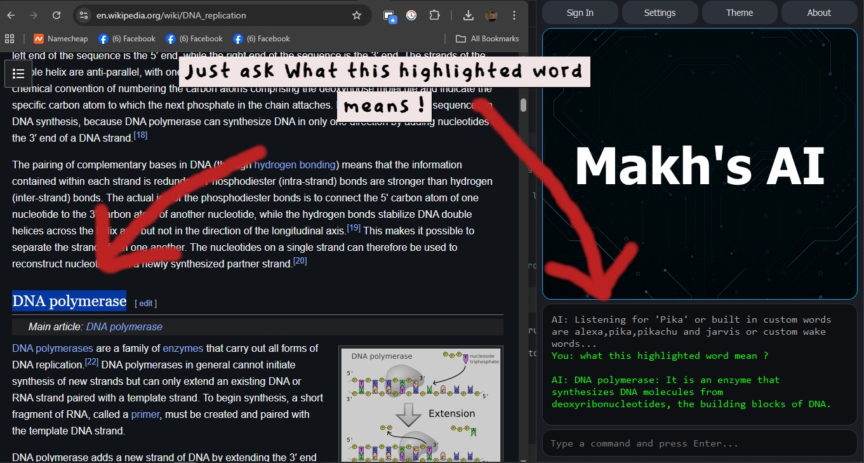864x463 pixels.
Task: Click the Wikipedia page scrollbar thumb
Action: click(x=523, y=105)
